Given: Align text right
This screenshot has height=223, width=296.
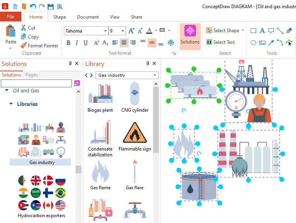Looking at the screenshot, I should point(133,43).
